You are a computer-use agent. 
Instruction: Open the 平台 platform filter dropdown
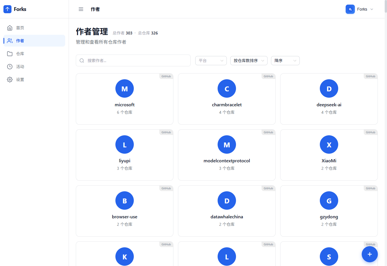pos(211,61)
